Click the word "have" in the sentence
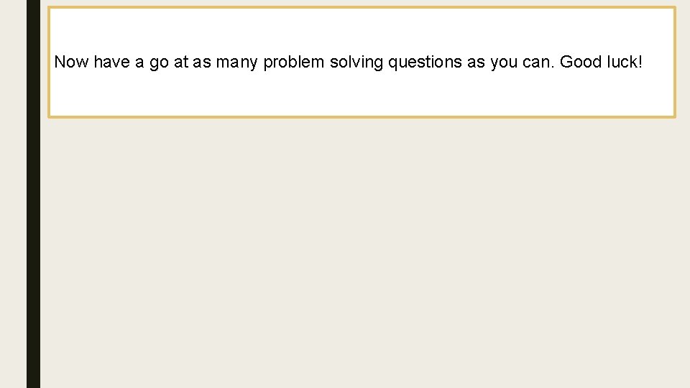This screenshot has width=690, height=388. [111, 63]
